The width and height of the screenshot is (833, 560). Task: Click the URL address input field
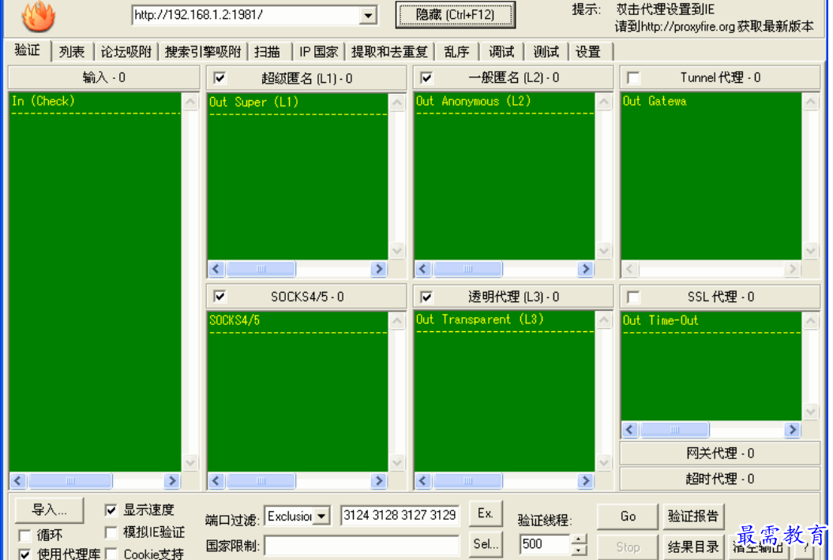tap(246, 16)
